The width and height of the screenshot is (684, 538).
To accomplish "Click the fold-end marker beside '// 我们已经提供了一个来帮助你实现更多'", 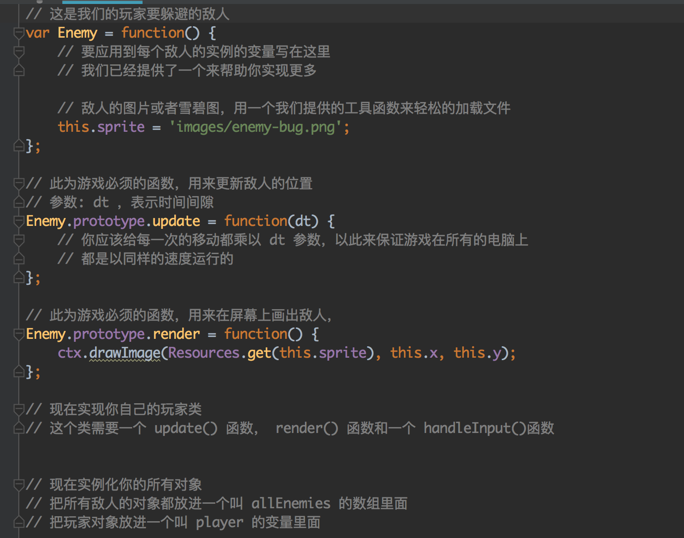I will point(19,71).
